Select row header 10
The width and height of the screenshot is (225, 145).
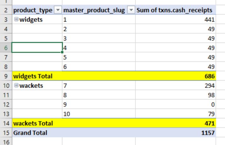(6, 86)
